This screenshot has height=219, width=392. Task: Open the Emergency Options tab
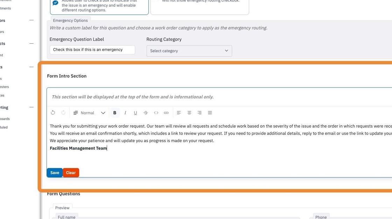pyautogui.click(x=70, y=21)
